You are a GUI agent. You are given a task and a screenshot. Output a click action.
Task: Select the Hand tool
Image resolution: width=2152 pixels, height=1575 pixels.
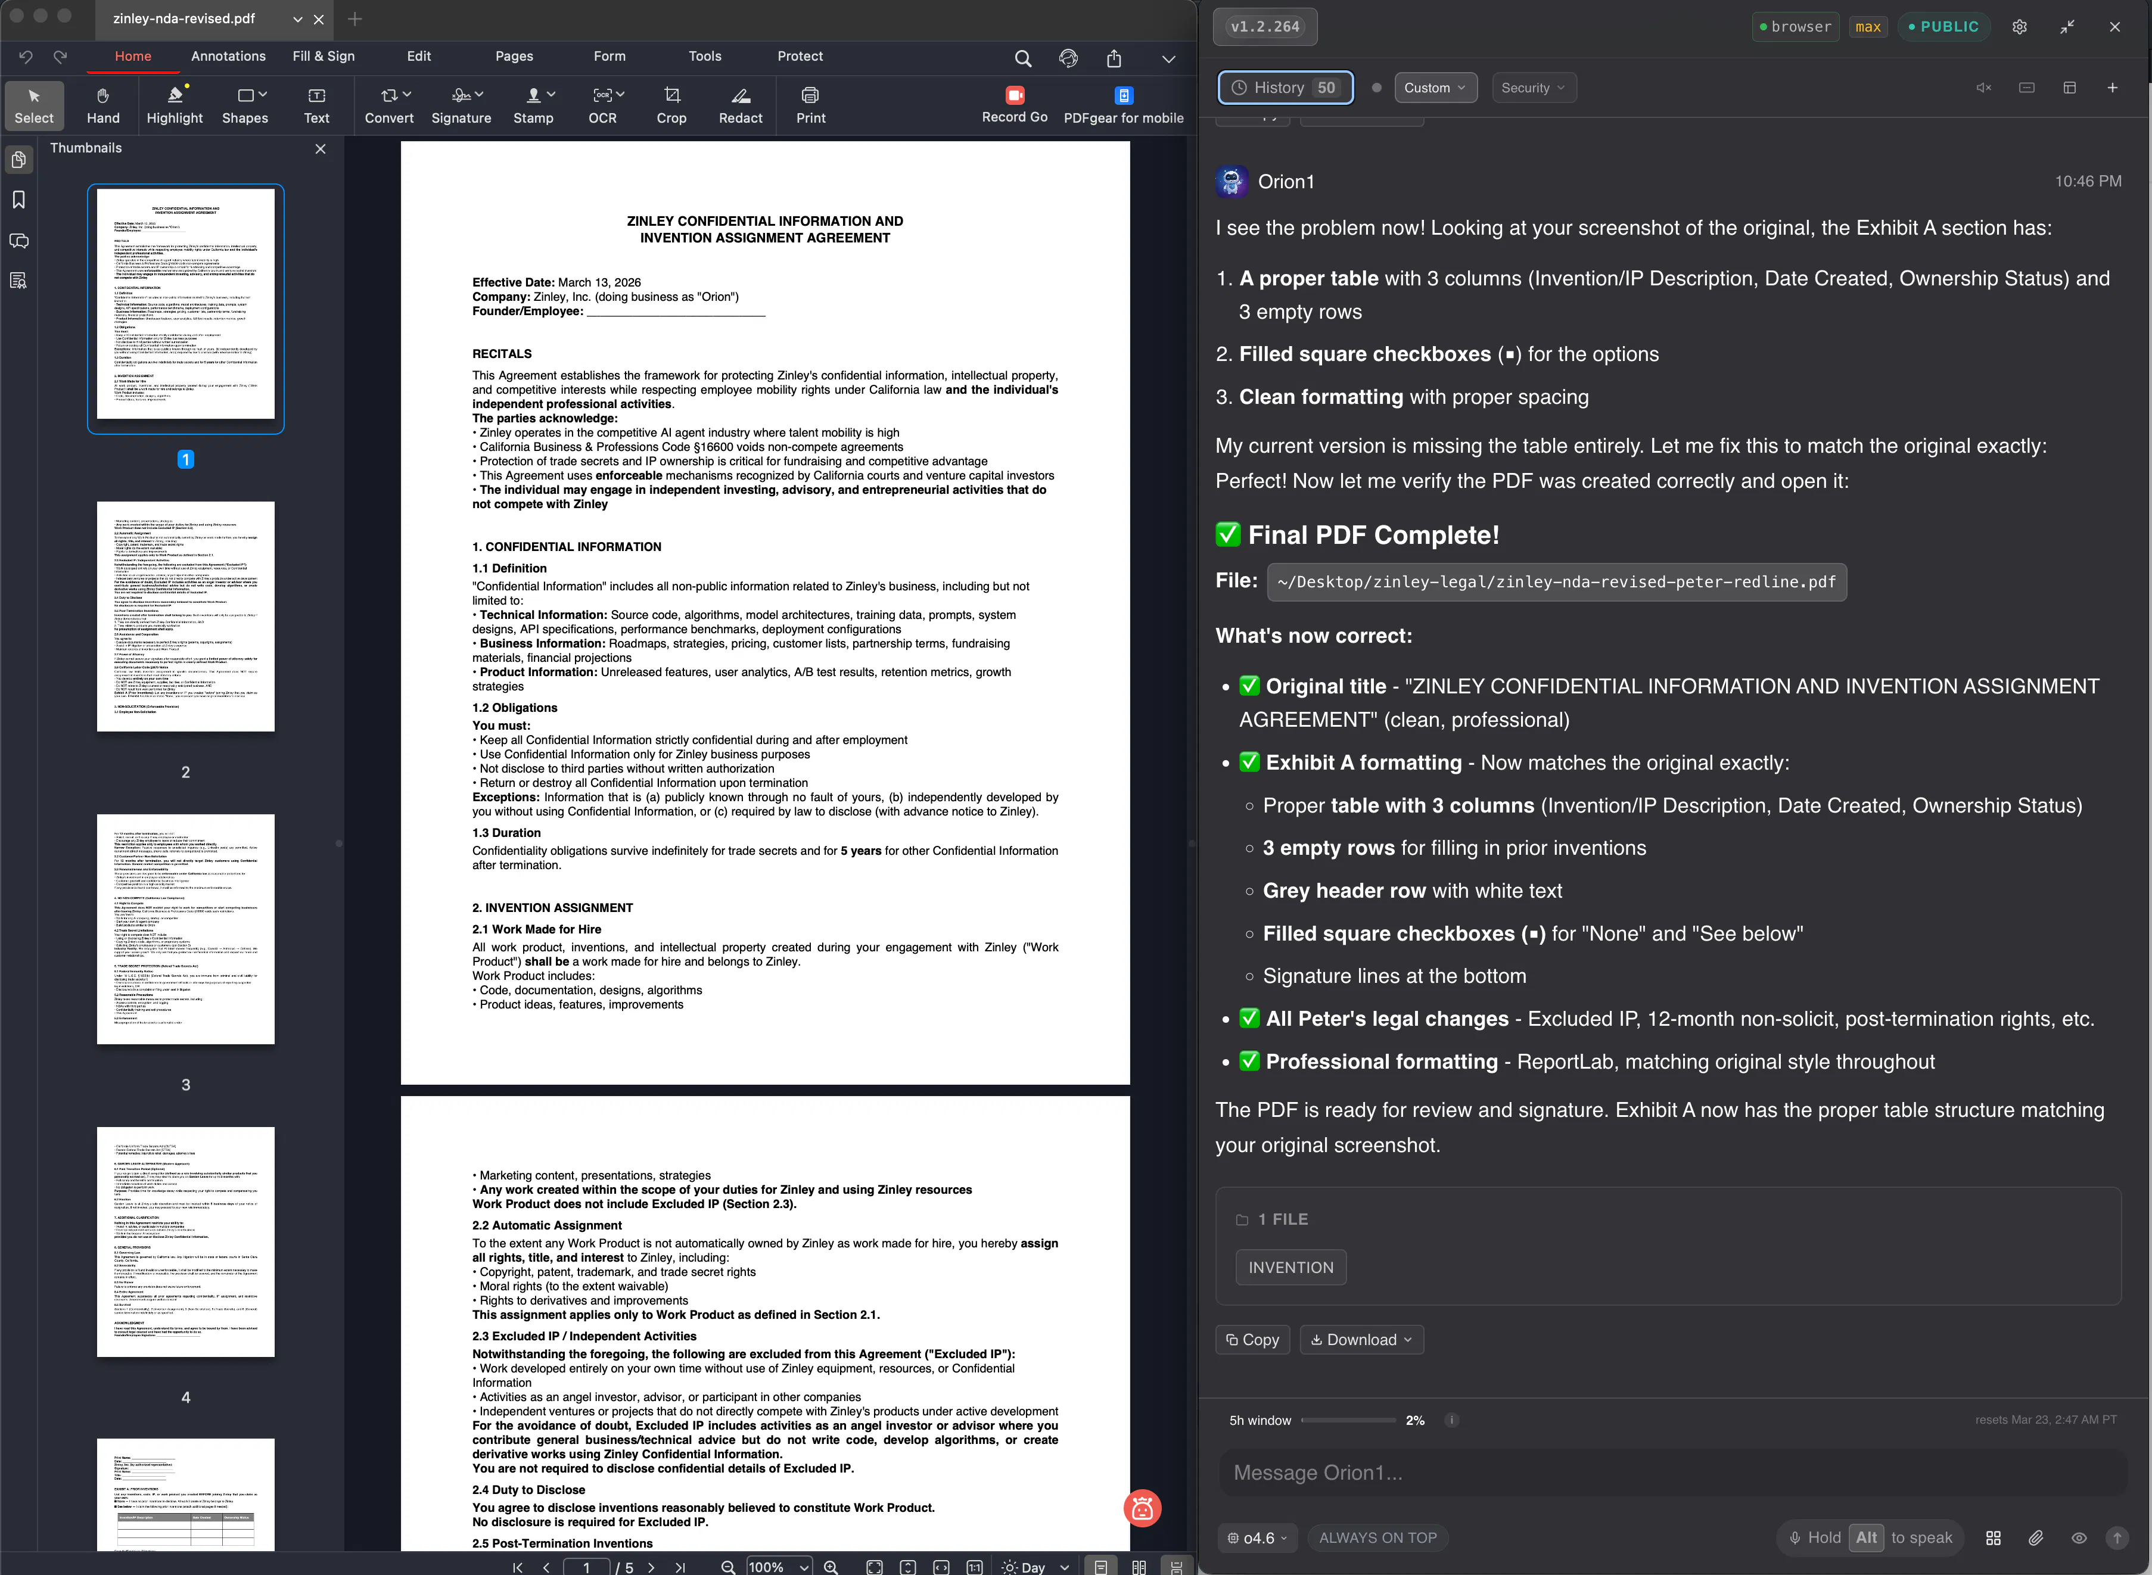click(103, 105)
